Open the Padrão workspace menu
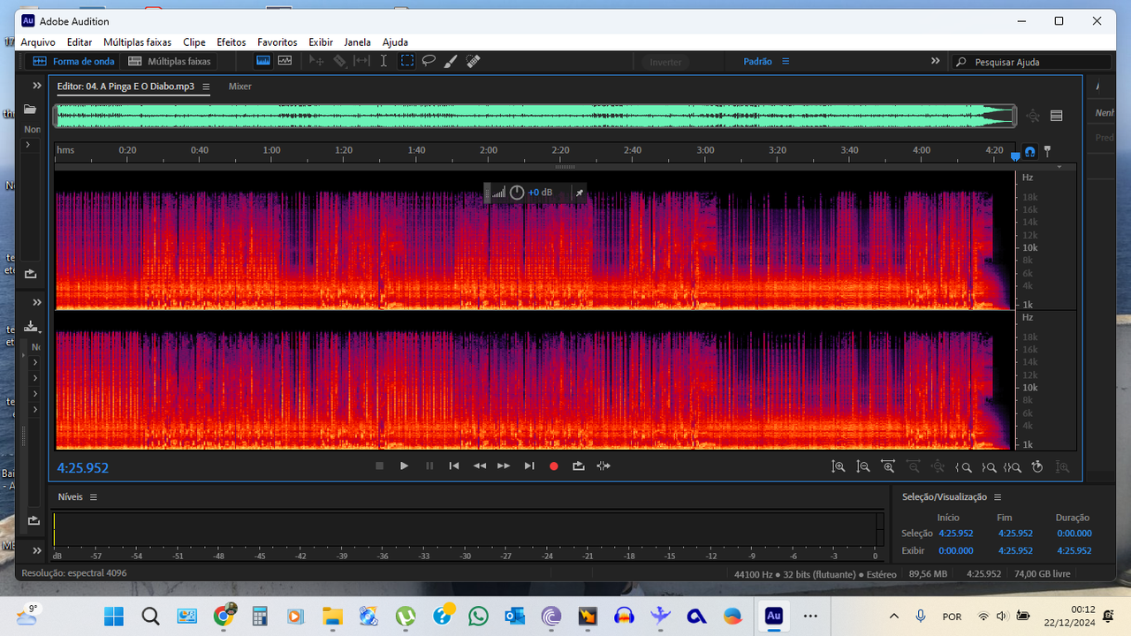 (x=786, y=62)
